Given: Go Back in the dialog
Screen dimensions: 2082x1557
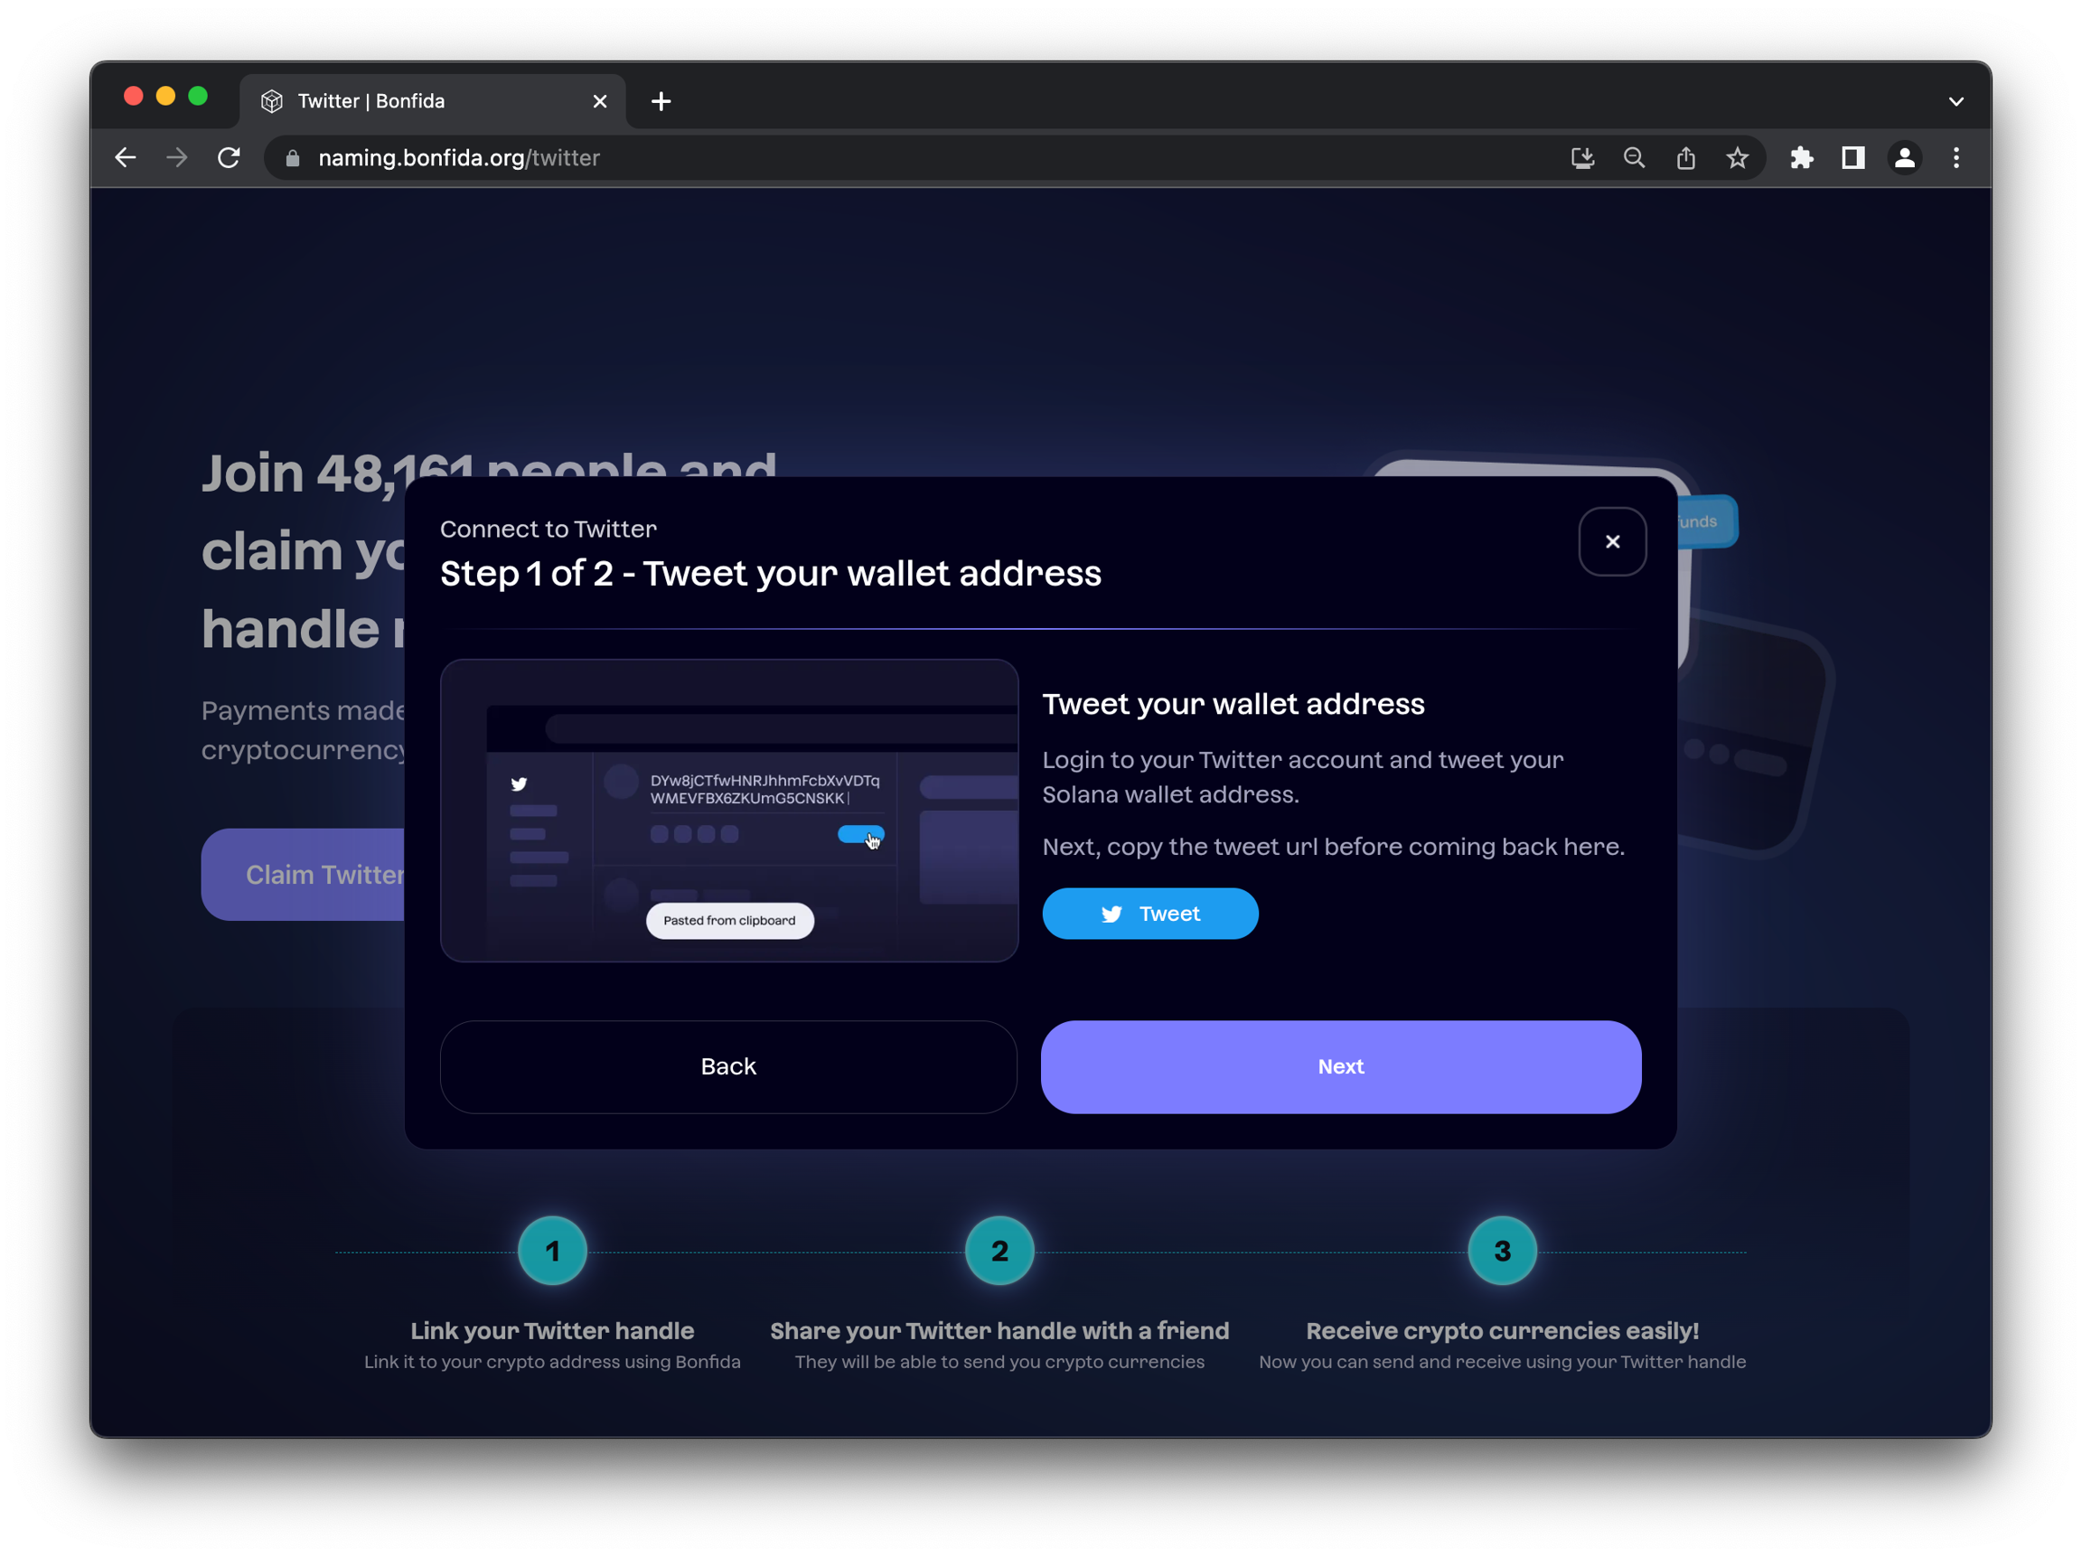Looking at the screenshot, I should pos(727,1066).
